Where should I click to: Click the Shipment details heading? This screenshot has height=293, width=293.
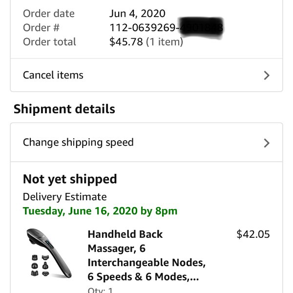64,109
